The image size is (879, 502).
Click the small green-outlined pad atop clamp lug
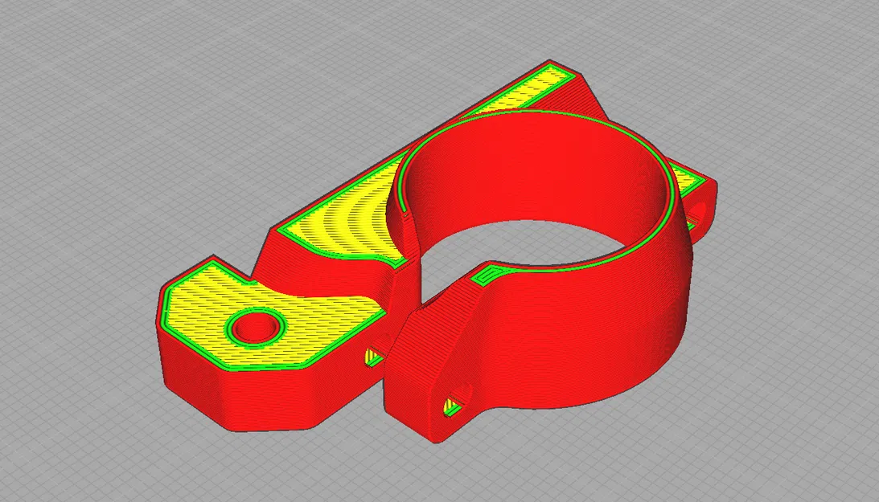click(x=490, y=275)
